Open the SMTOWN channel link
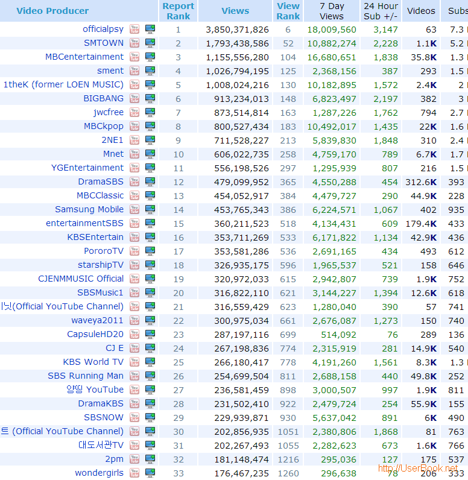Image resolution: width=468 pixels, height=480 pixels. click(104, 43)
